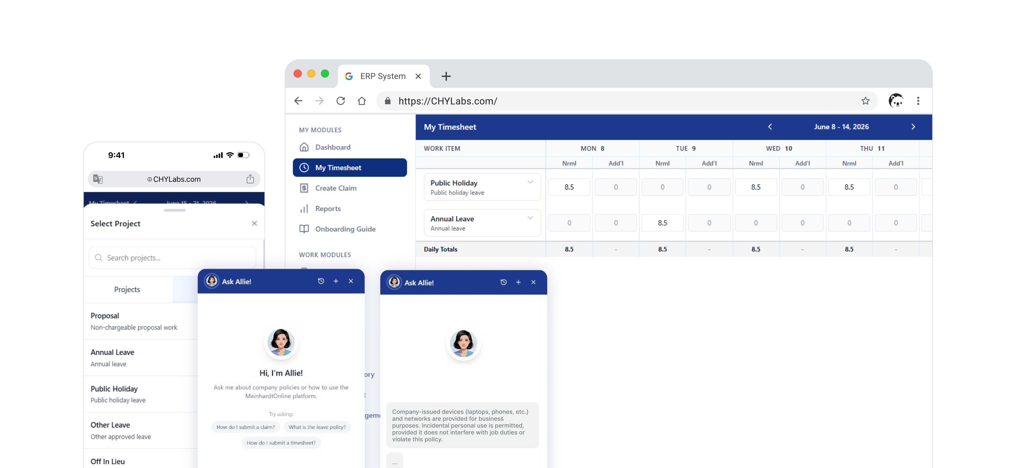The image size is (1016, 468).
Task: Open a new browser tab
Action: (446, 76)
